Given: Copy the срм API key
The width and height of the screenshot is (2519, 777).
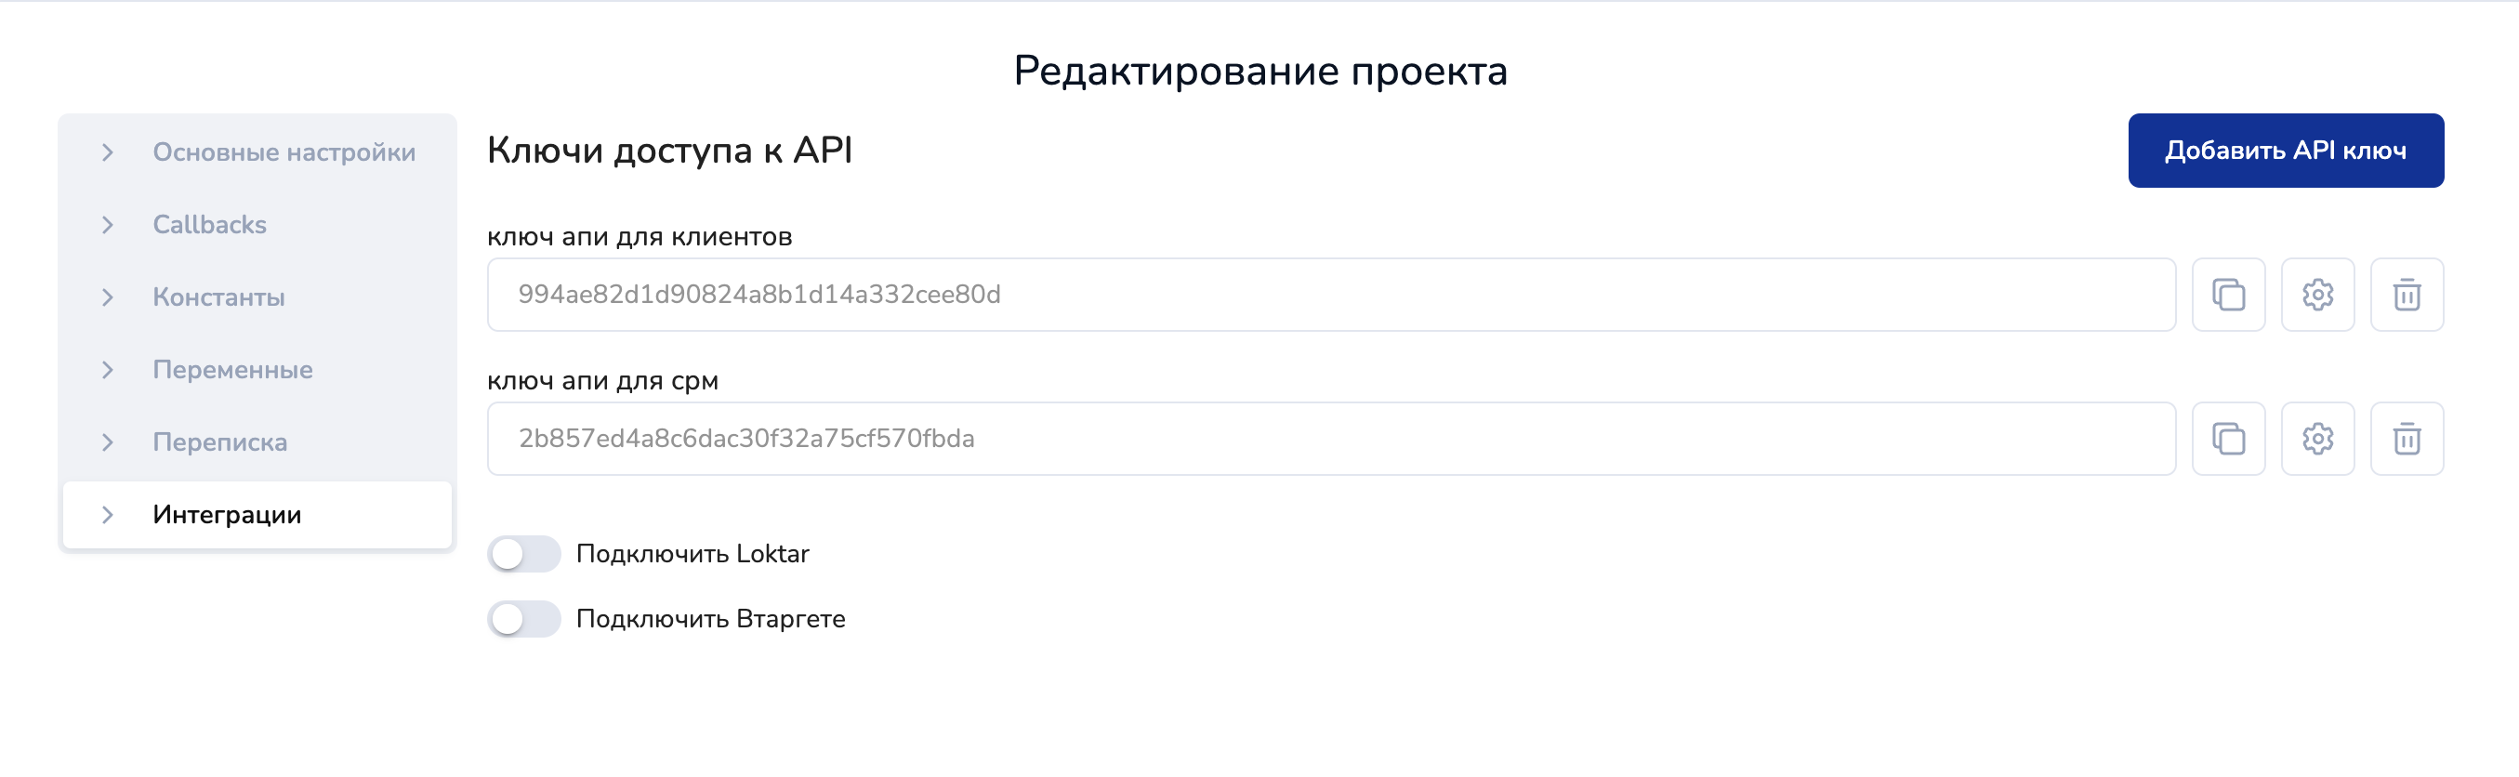Looking at the screenshot, I should click(x=2227, y=439).
